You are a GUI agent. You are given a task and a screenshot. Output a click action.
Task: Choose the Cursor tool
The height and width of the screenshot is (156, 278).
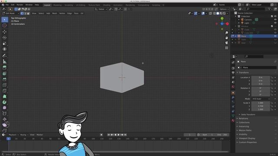tap(5, 26)
